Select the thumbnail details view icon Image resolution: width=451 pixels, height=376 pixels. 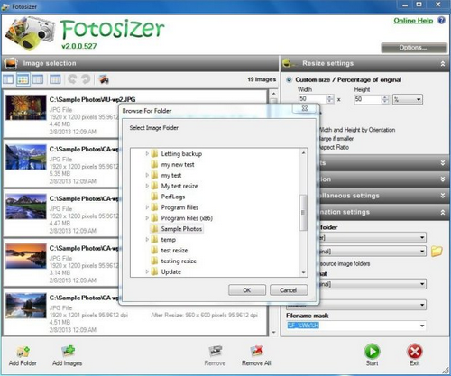(23, 79)
